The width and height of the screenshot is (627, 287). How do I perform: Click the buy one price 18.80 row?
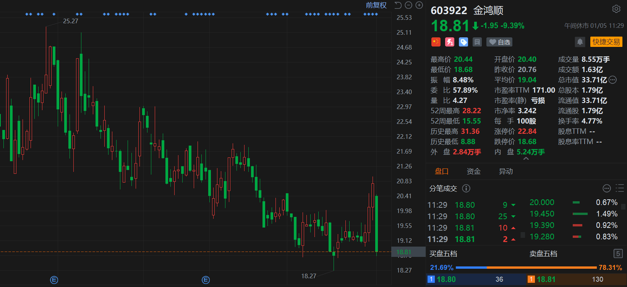click(x=476, y=279)
